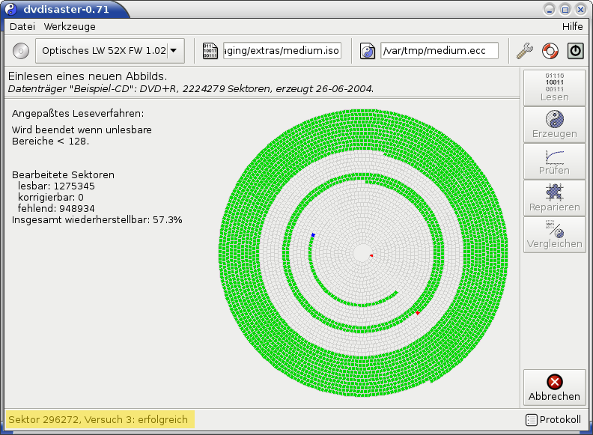
Task: Open ecc file chooser icon
Action: (x=367, y=51)
